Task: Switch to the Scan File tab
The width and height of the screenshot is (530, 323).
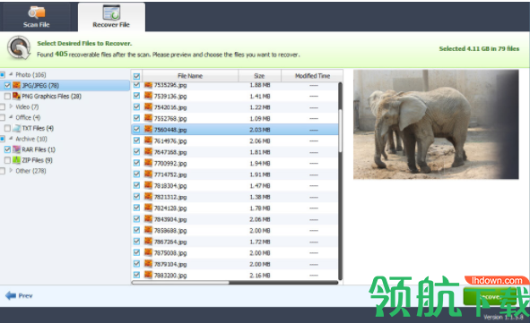Action: click(x=36, y=17)
